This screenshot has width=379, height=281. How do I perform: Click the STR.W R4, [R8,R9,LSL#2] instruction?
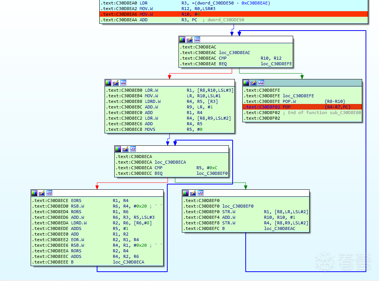pyautogui.click(x=246, y=223)
